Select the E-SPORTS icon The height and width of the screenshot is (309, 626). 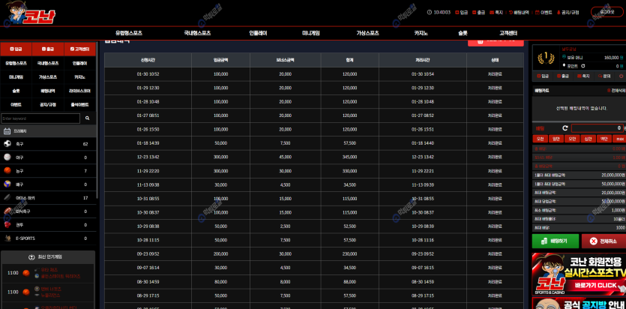(x=7, y=238)
